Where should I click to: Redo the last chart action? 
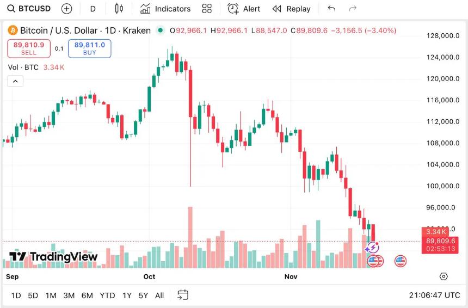pos(353,9)
